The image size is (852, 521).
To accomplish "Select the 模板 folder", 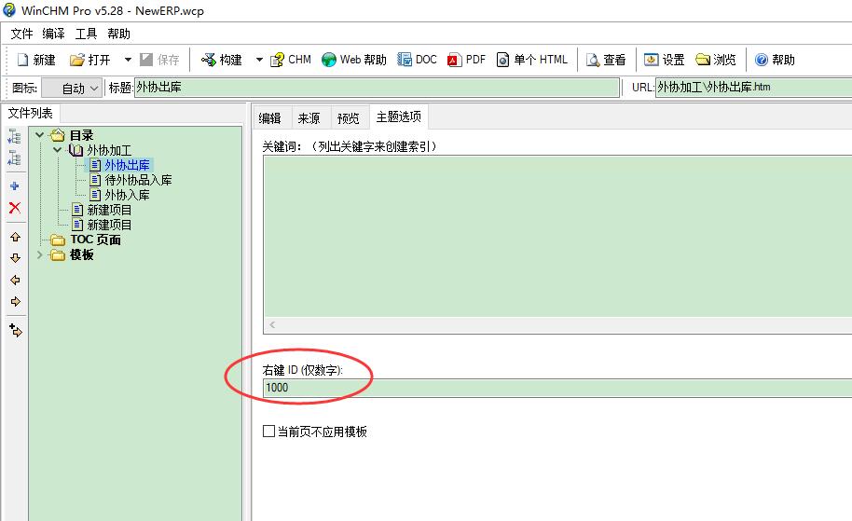I will (x=82, y=254).
